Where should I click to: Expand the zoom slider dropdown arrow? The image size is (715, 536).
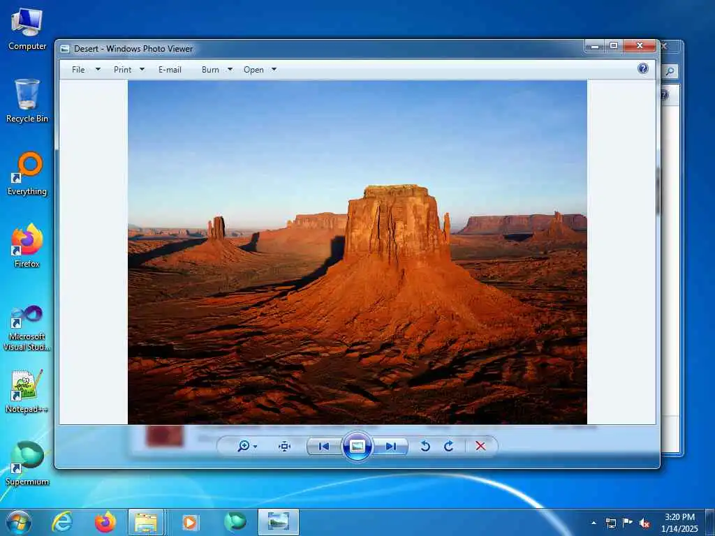(x=255, y=447)
